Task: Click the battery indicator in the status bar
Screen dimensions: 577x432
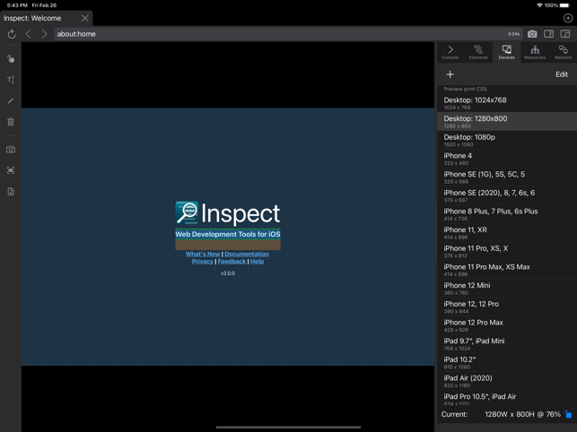Action: coord(564,5)
